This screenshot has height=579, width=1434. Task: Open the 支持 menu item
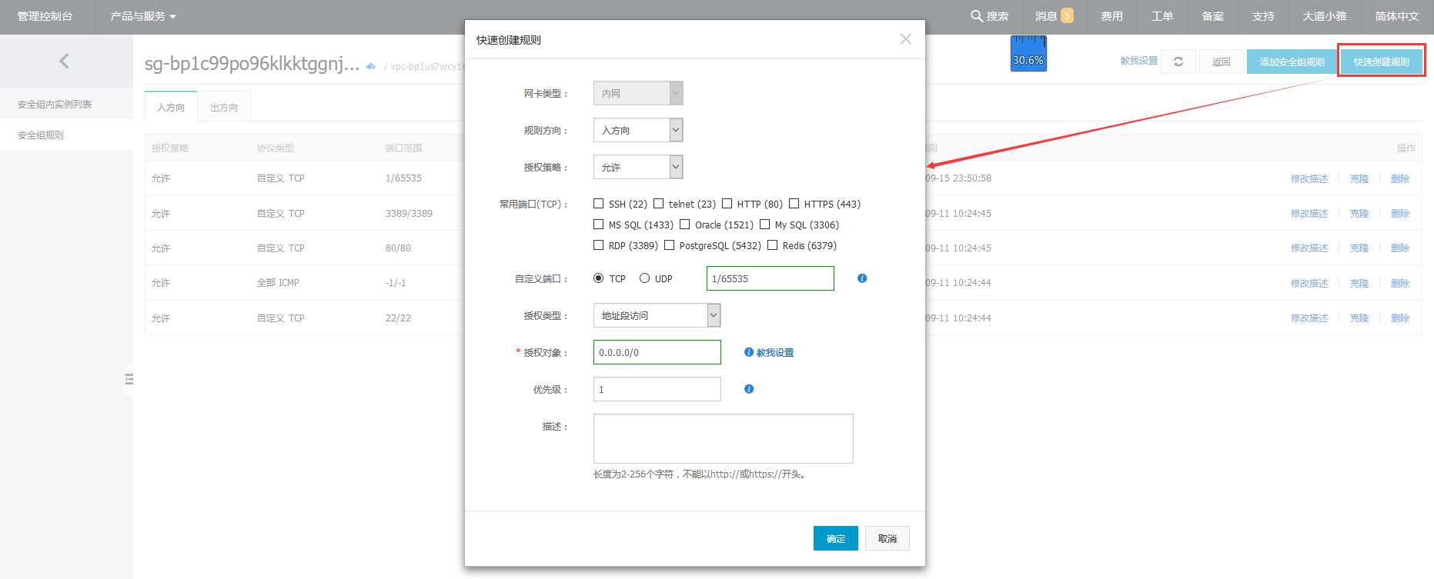1263,16
